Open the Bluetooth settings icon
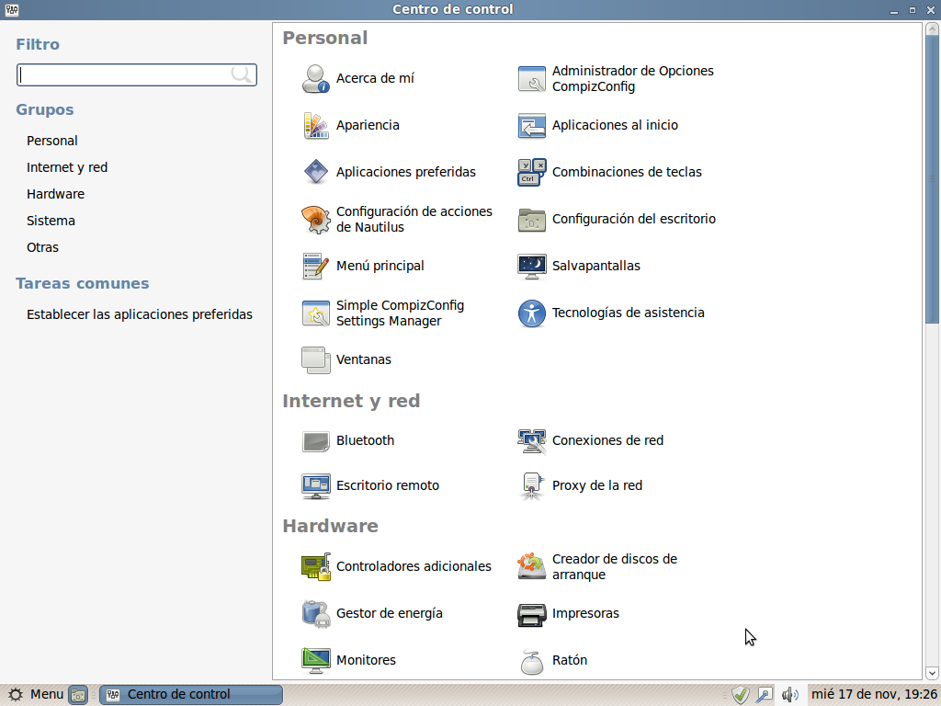This screenshot has height=706, width=941. [x=316, y=440]
